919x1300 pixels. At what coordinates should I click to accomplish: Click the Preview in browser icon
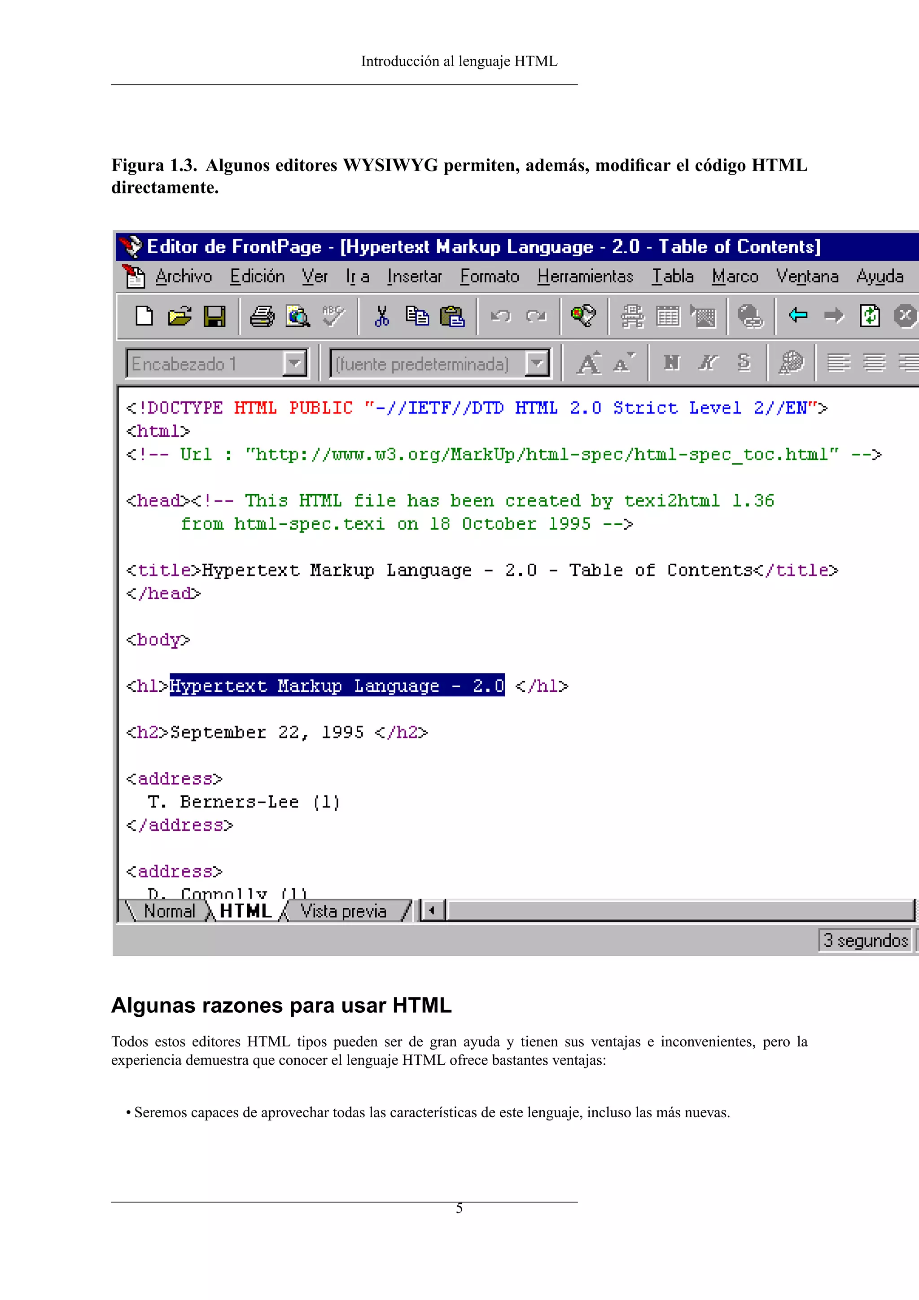pyautogui.click(x=298, y=316)
